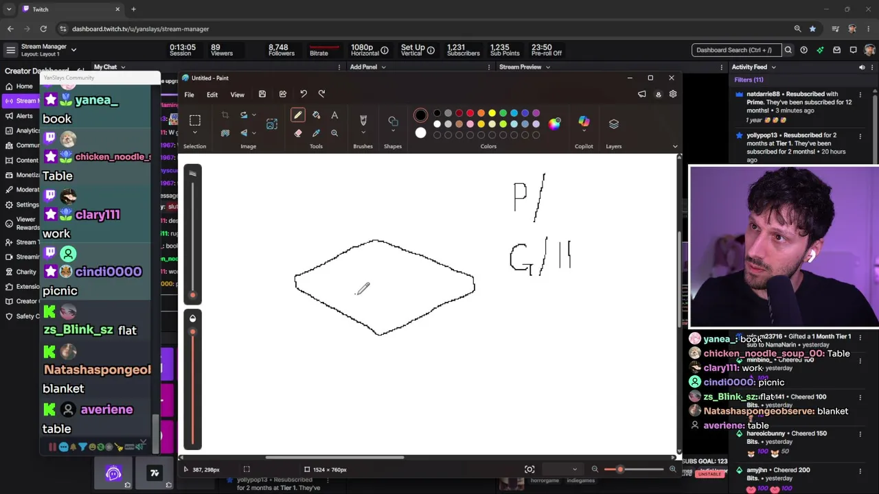Undo the last Paint stroke
This screenshot has height=494, width=879.
[x=303, y=94]
